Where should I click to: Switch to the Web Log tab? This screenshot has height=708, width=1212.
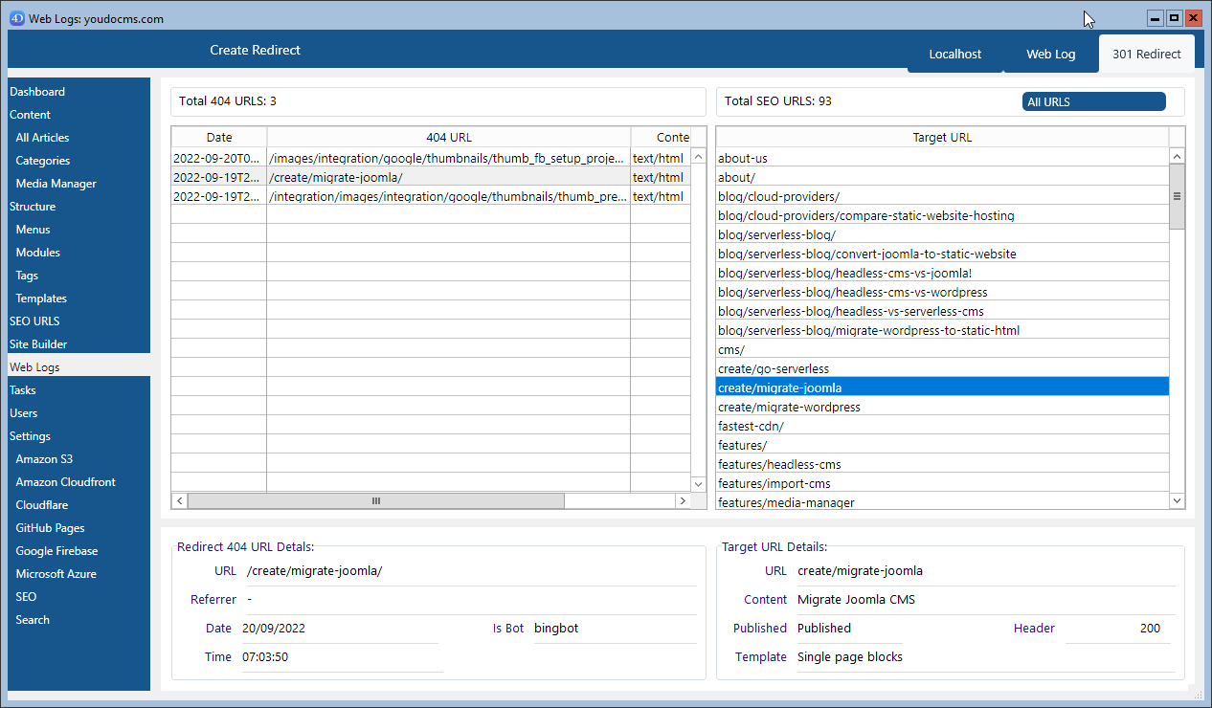[x=1050, y=54]
